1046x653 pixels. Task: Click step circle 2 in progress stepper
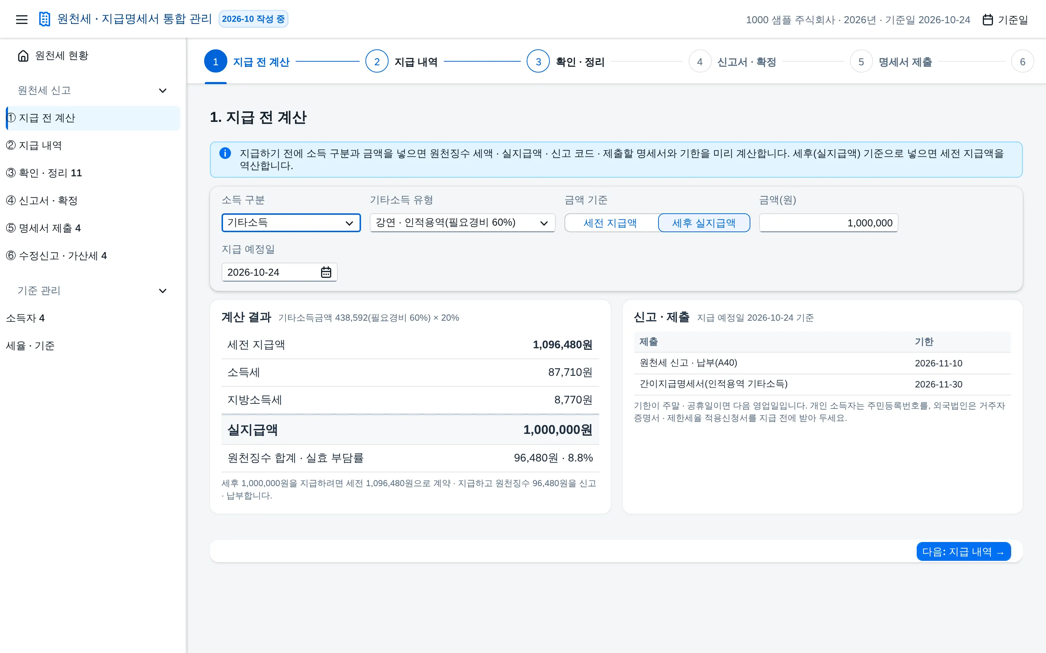click(x=377, y=62)
